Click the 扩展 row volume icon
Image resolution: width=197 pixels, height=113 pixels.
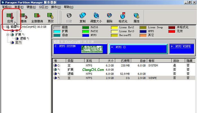pyautogui.click(x=55, y=69)
